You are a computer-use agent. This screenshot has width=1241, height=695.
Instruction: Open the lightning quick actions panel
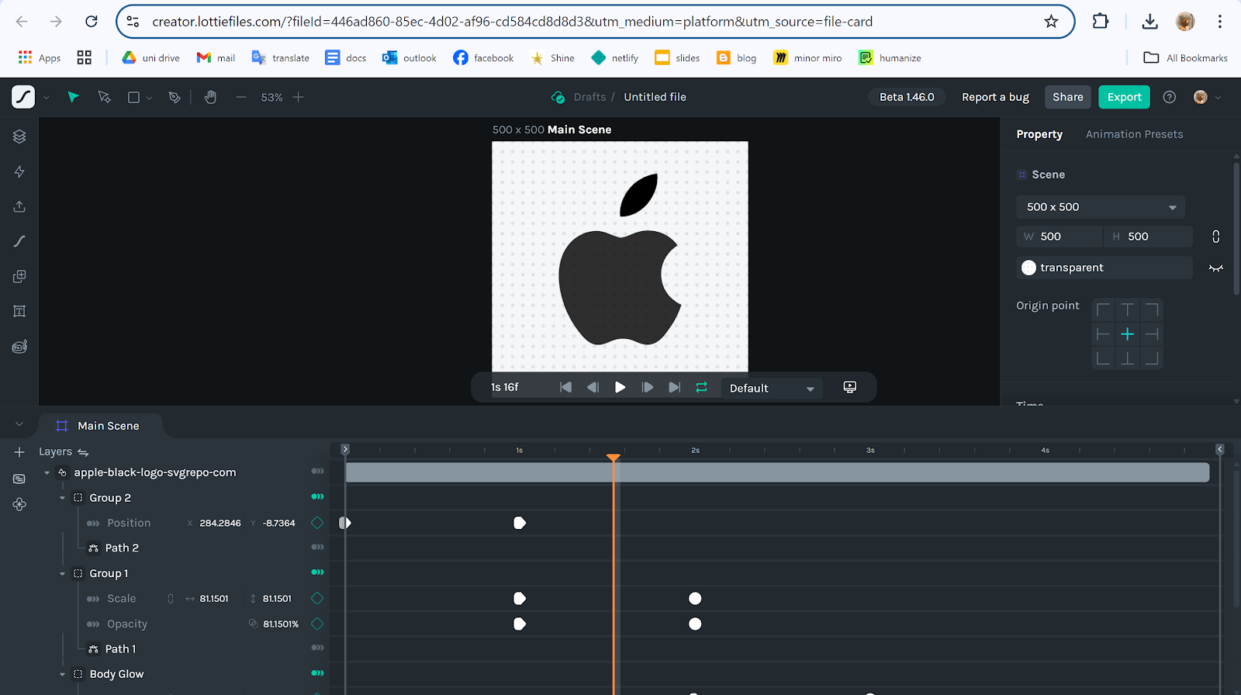(x=19, y=171)
